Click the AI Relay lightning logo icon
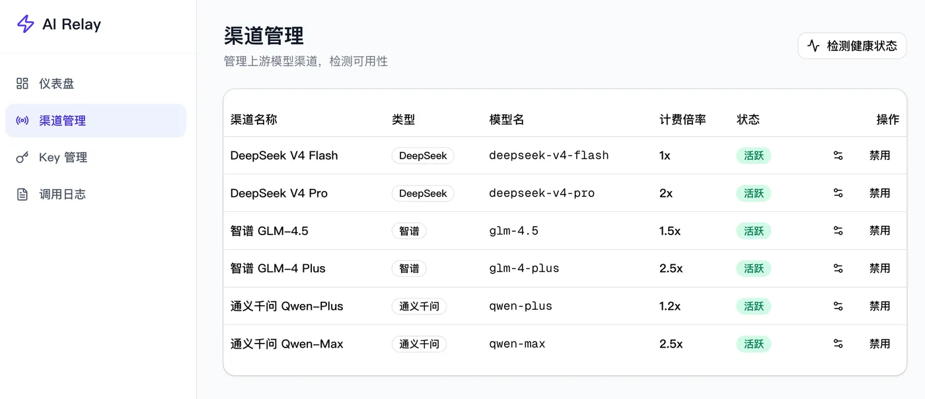 click(x=25, y=24)
